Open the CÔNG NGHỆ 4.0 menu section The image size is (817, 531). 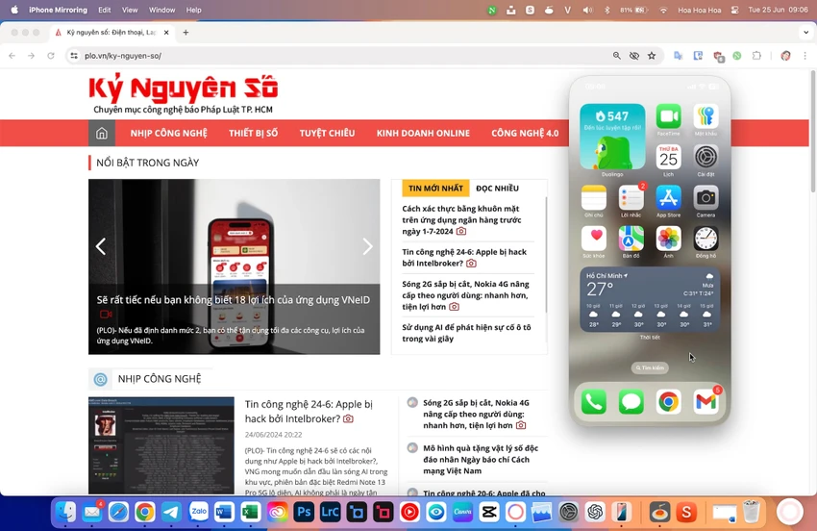click(525, 133)
